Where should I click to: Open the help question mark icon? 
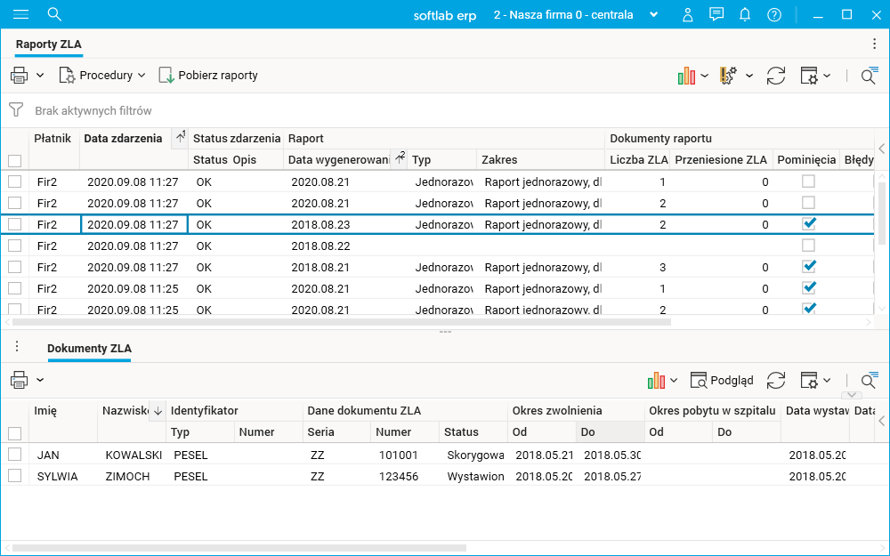click(774, 14)
